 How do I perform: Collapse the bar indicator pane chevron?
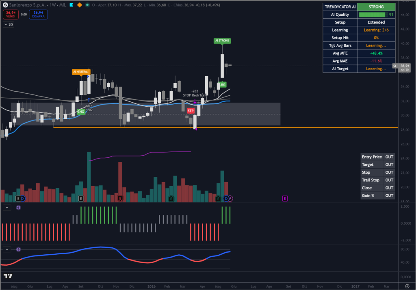(x=7, y=208)
